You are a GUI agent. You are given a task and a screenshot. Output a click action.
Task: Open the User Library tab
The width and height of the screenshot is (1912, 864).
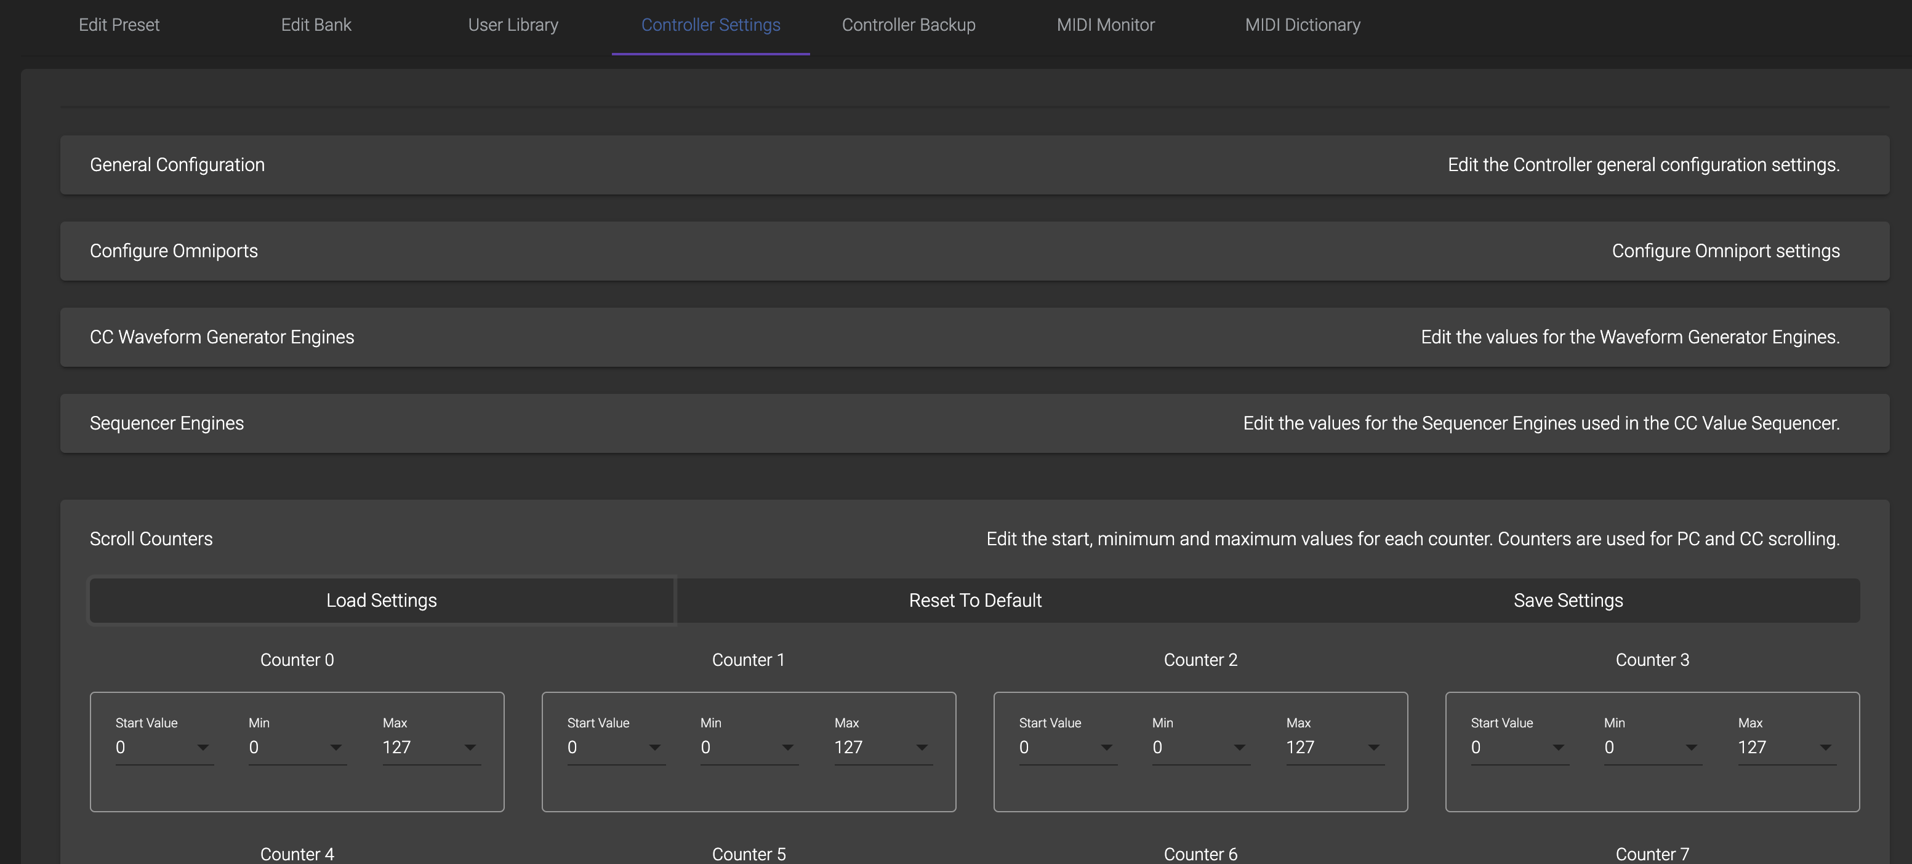(x=513, y=25)
